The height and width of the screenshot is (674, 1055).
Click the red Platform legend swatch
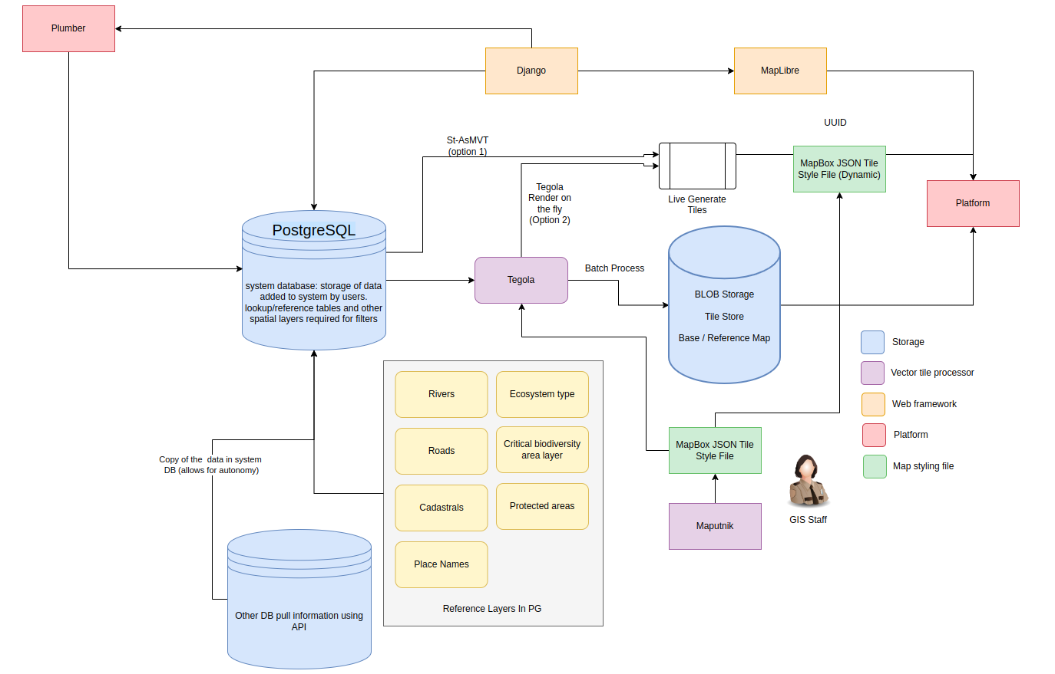click(874, 435)
